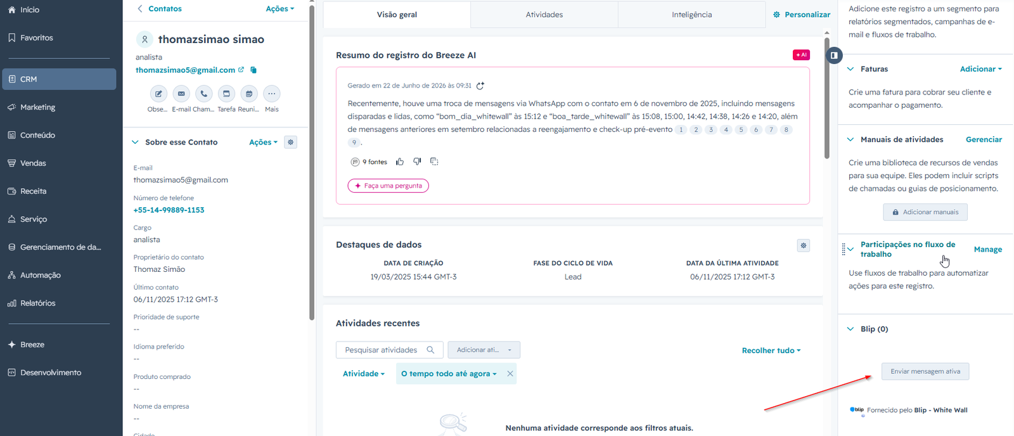
Task: Open Ações dropdown in Sobre esse Contato
Action: (x=263, y=143)
